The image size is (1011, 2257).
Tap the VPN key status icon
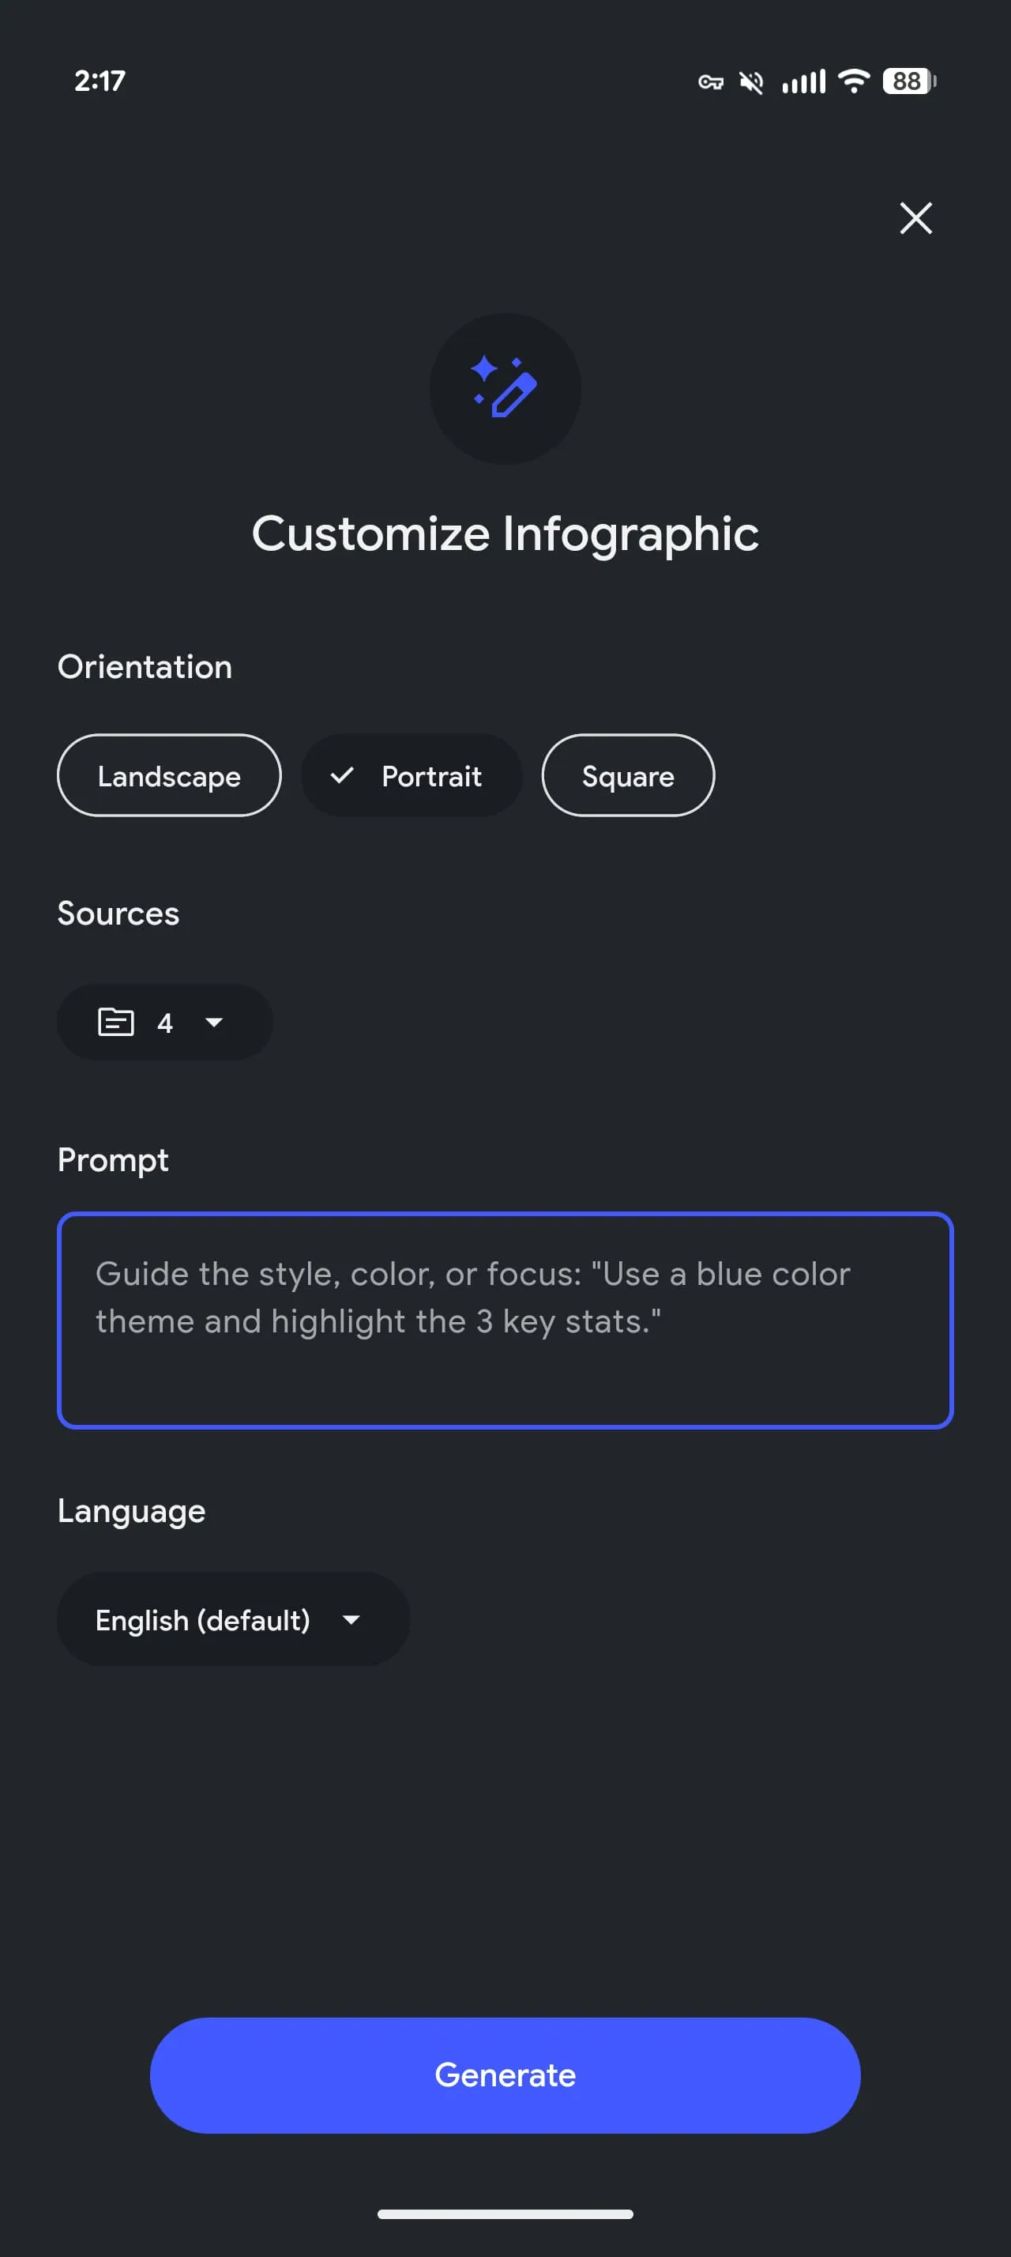pos(710,82)
